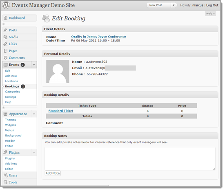Collapse the Appearance menu arrow

[34, 114]
